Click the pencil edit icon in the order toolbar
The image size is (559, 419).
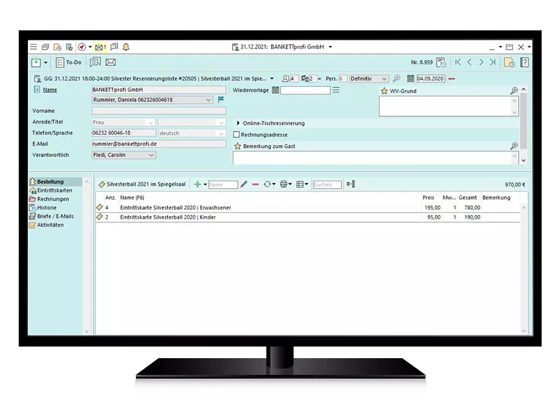(243, 184)
